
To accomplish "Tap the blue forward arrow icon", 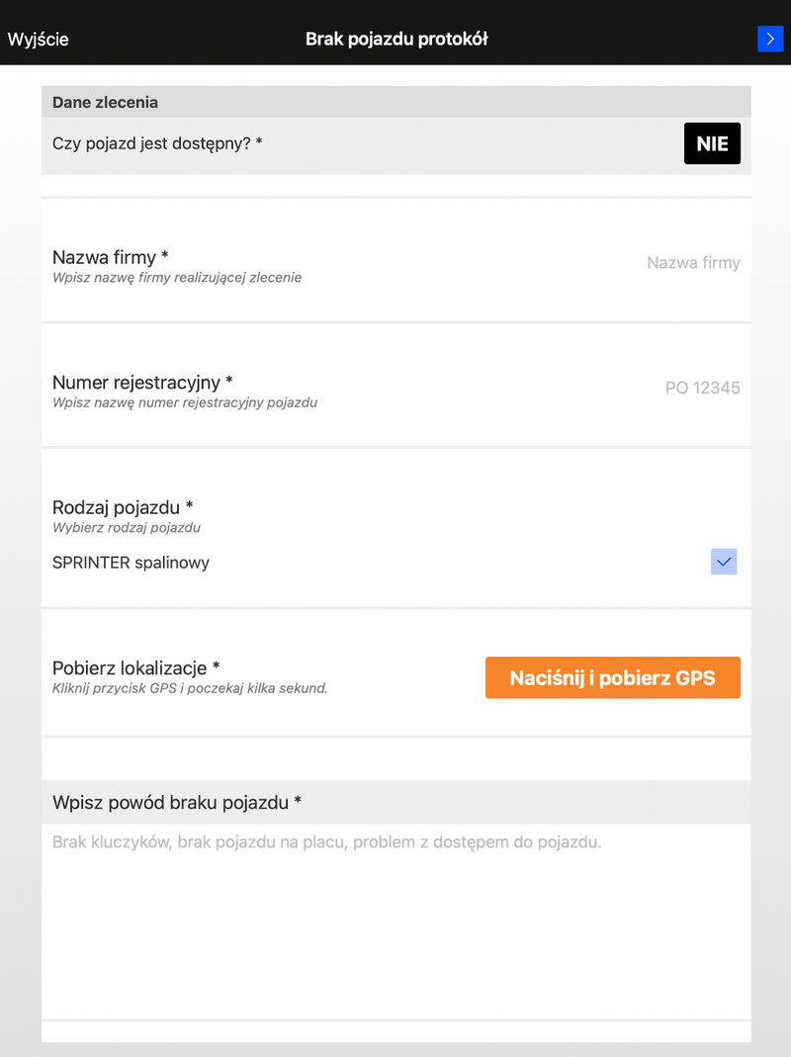I will point(770,39).
